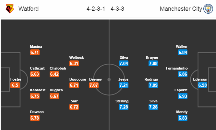Viewport: 216px width, 130px height.
Task: Select Foster's 6.5 rating badge
Action: tap(15, 85)
